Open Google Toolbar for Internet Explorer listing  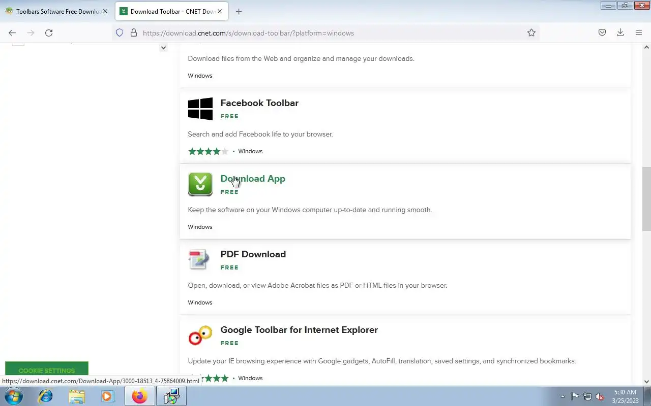pyautogui.click(x=299, y=330)
